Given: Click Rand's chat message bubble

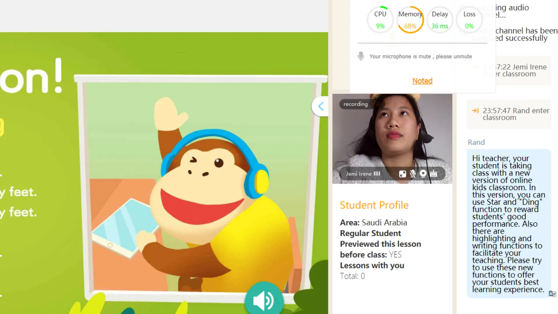Looking at the screenshot, I should tap(509, 224).
